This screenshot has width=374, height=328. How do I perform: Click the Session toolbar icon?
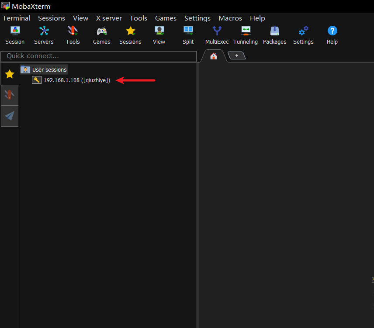15,31
